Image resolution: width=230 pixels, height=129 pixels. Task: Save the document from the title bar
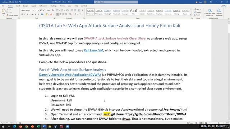17,2
